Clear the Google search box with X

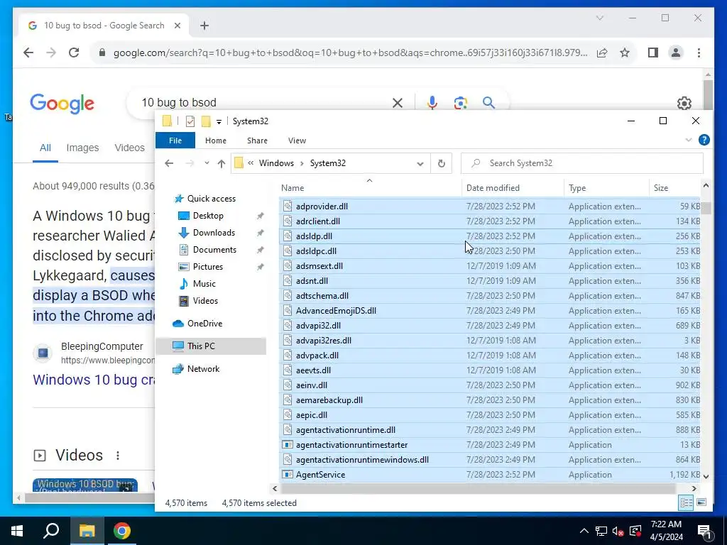pos(398,102)
